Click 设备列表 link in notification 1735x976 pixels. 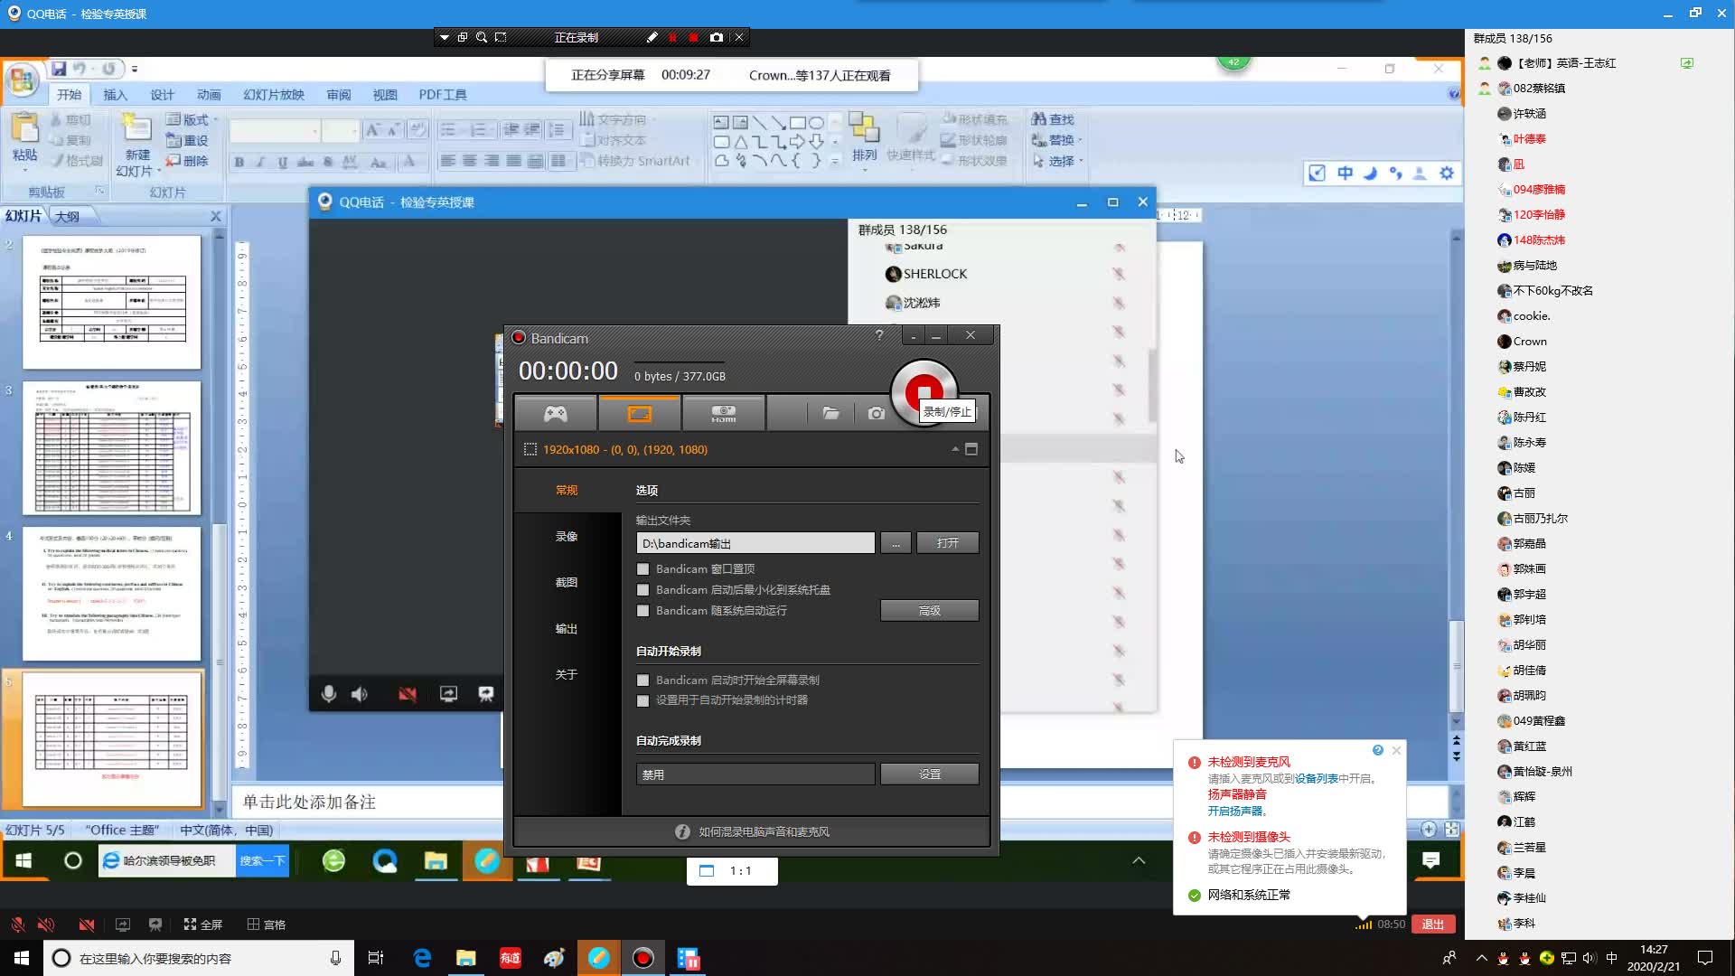(1317, 778)
